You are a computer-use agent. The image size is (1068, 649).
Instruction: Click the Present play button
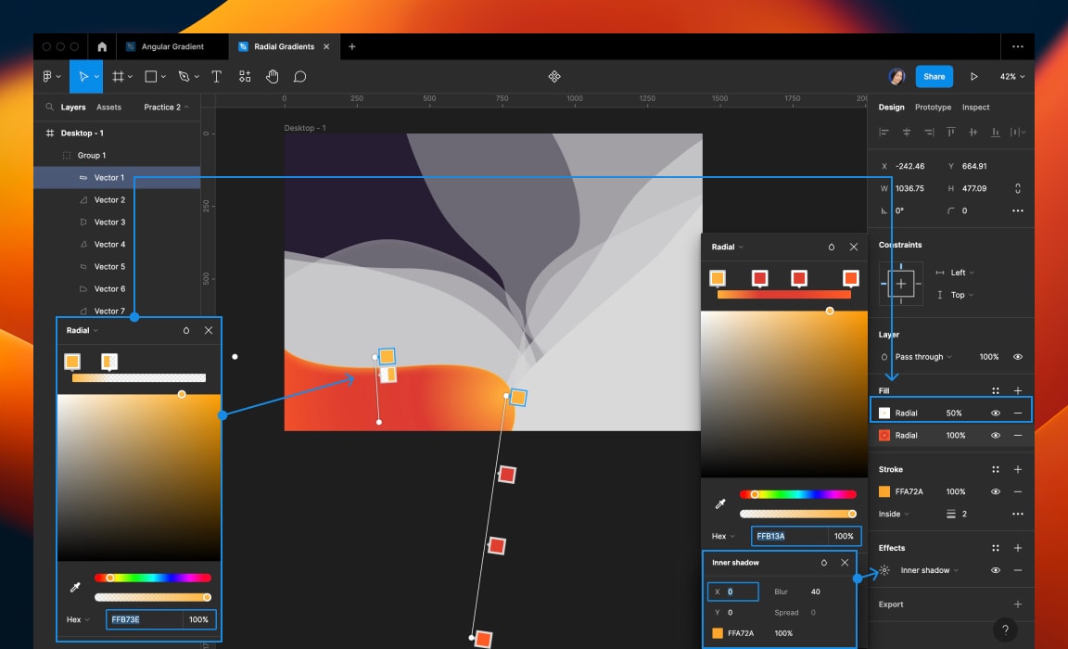pyautogui.click(x=974, y=76)
